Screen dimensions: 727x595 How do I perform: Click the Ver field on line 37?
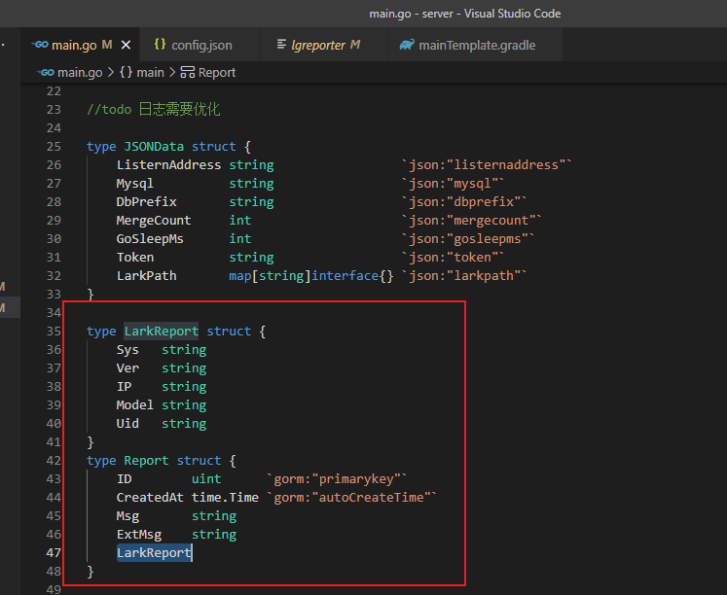tap(127, 368)
